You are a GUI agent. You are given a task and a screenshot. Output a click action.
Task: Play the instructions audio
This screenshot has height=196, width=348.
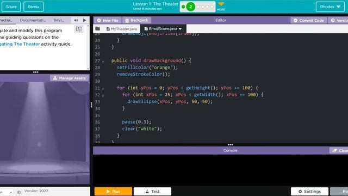pos(85,20)
